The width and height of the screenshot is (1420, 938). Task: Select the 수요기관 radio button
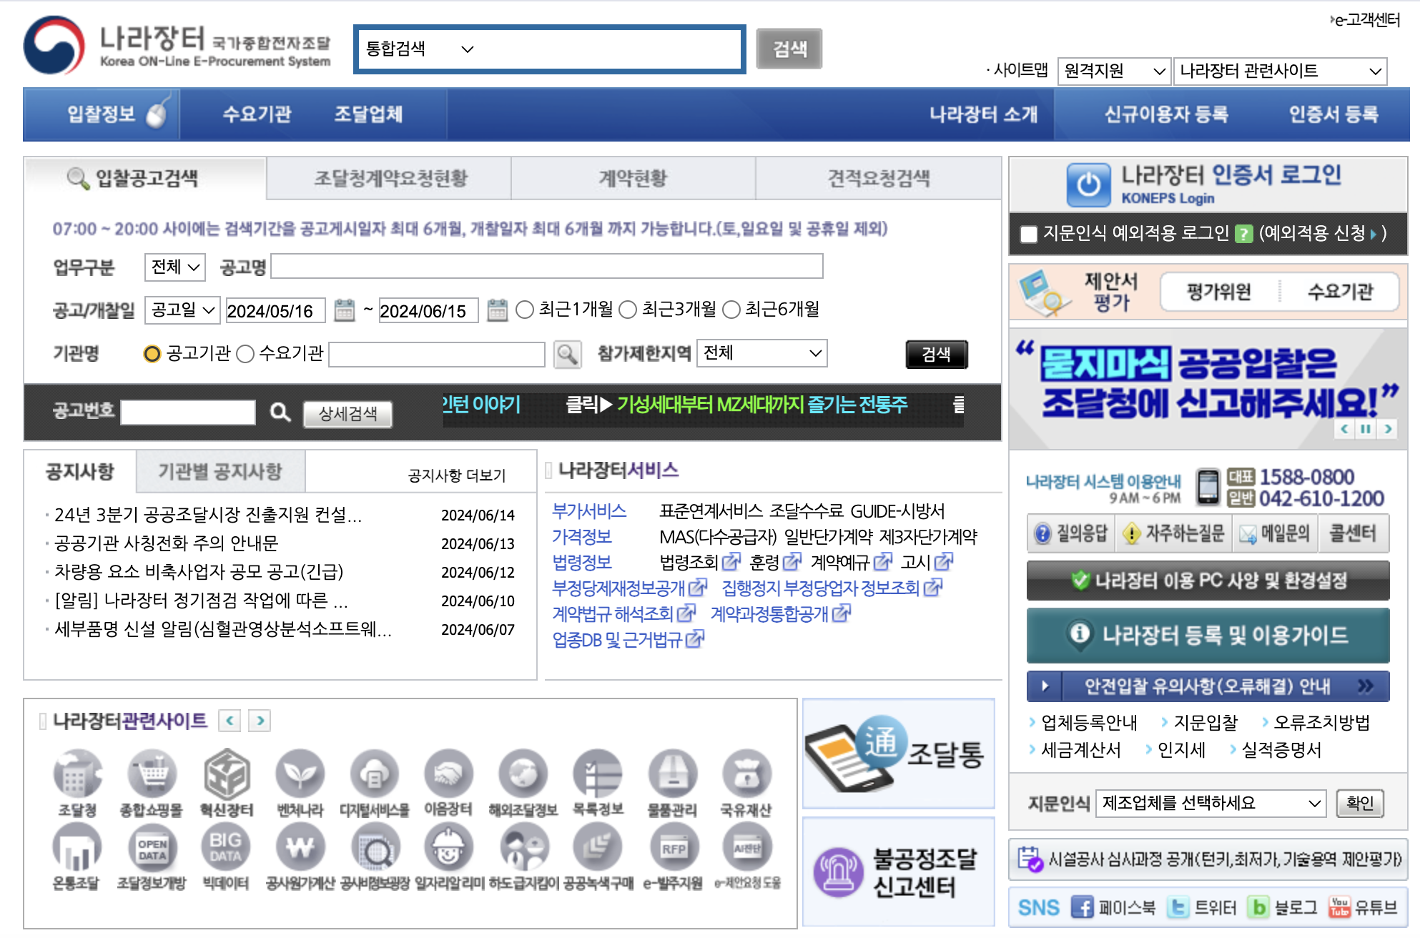(x=245, y=353)
